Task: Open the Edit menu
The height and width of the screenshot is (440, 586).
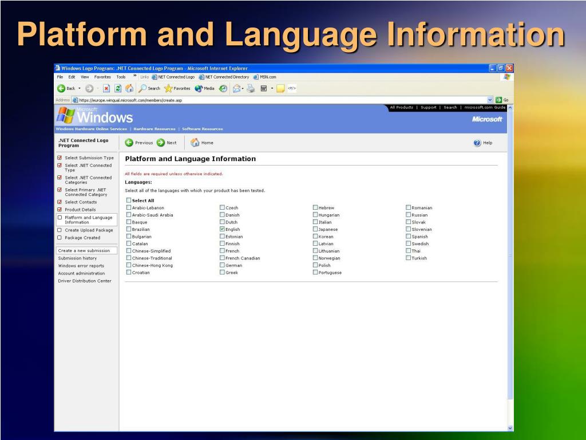Action: pos(72,77)
